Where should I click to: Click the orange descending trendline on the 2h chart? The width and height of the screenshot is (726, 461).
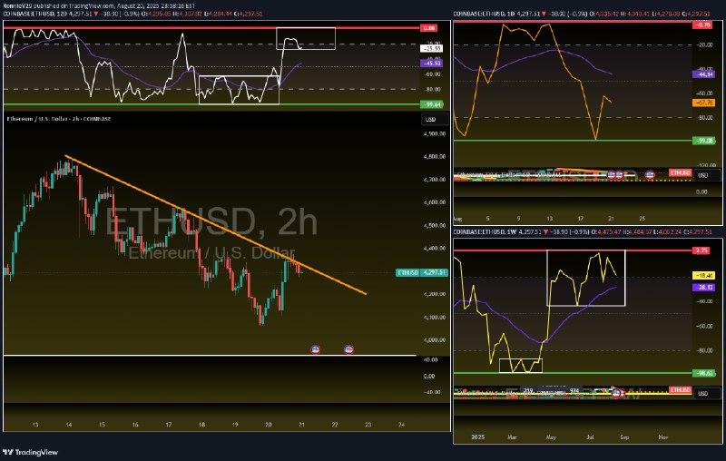point(215,224)
